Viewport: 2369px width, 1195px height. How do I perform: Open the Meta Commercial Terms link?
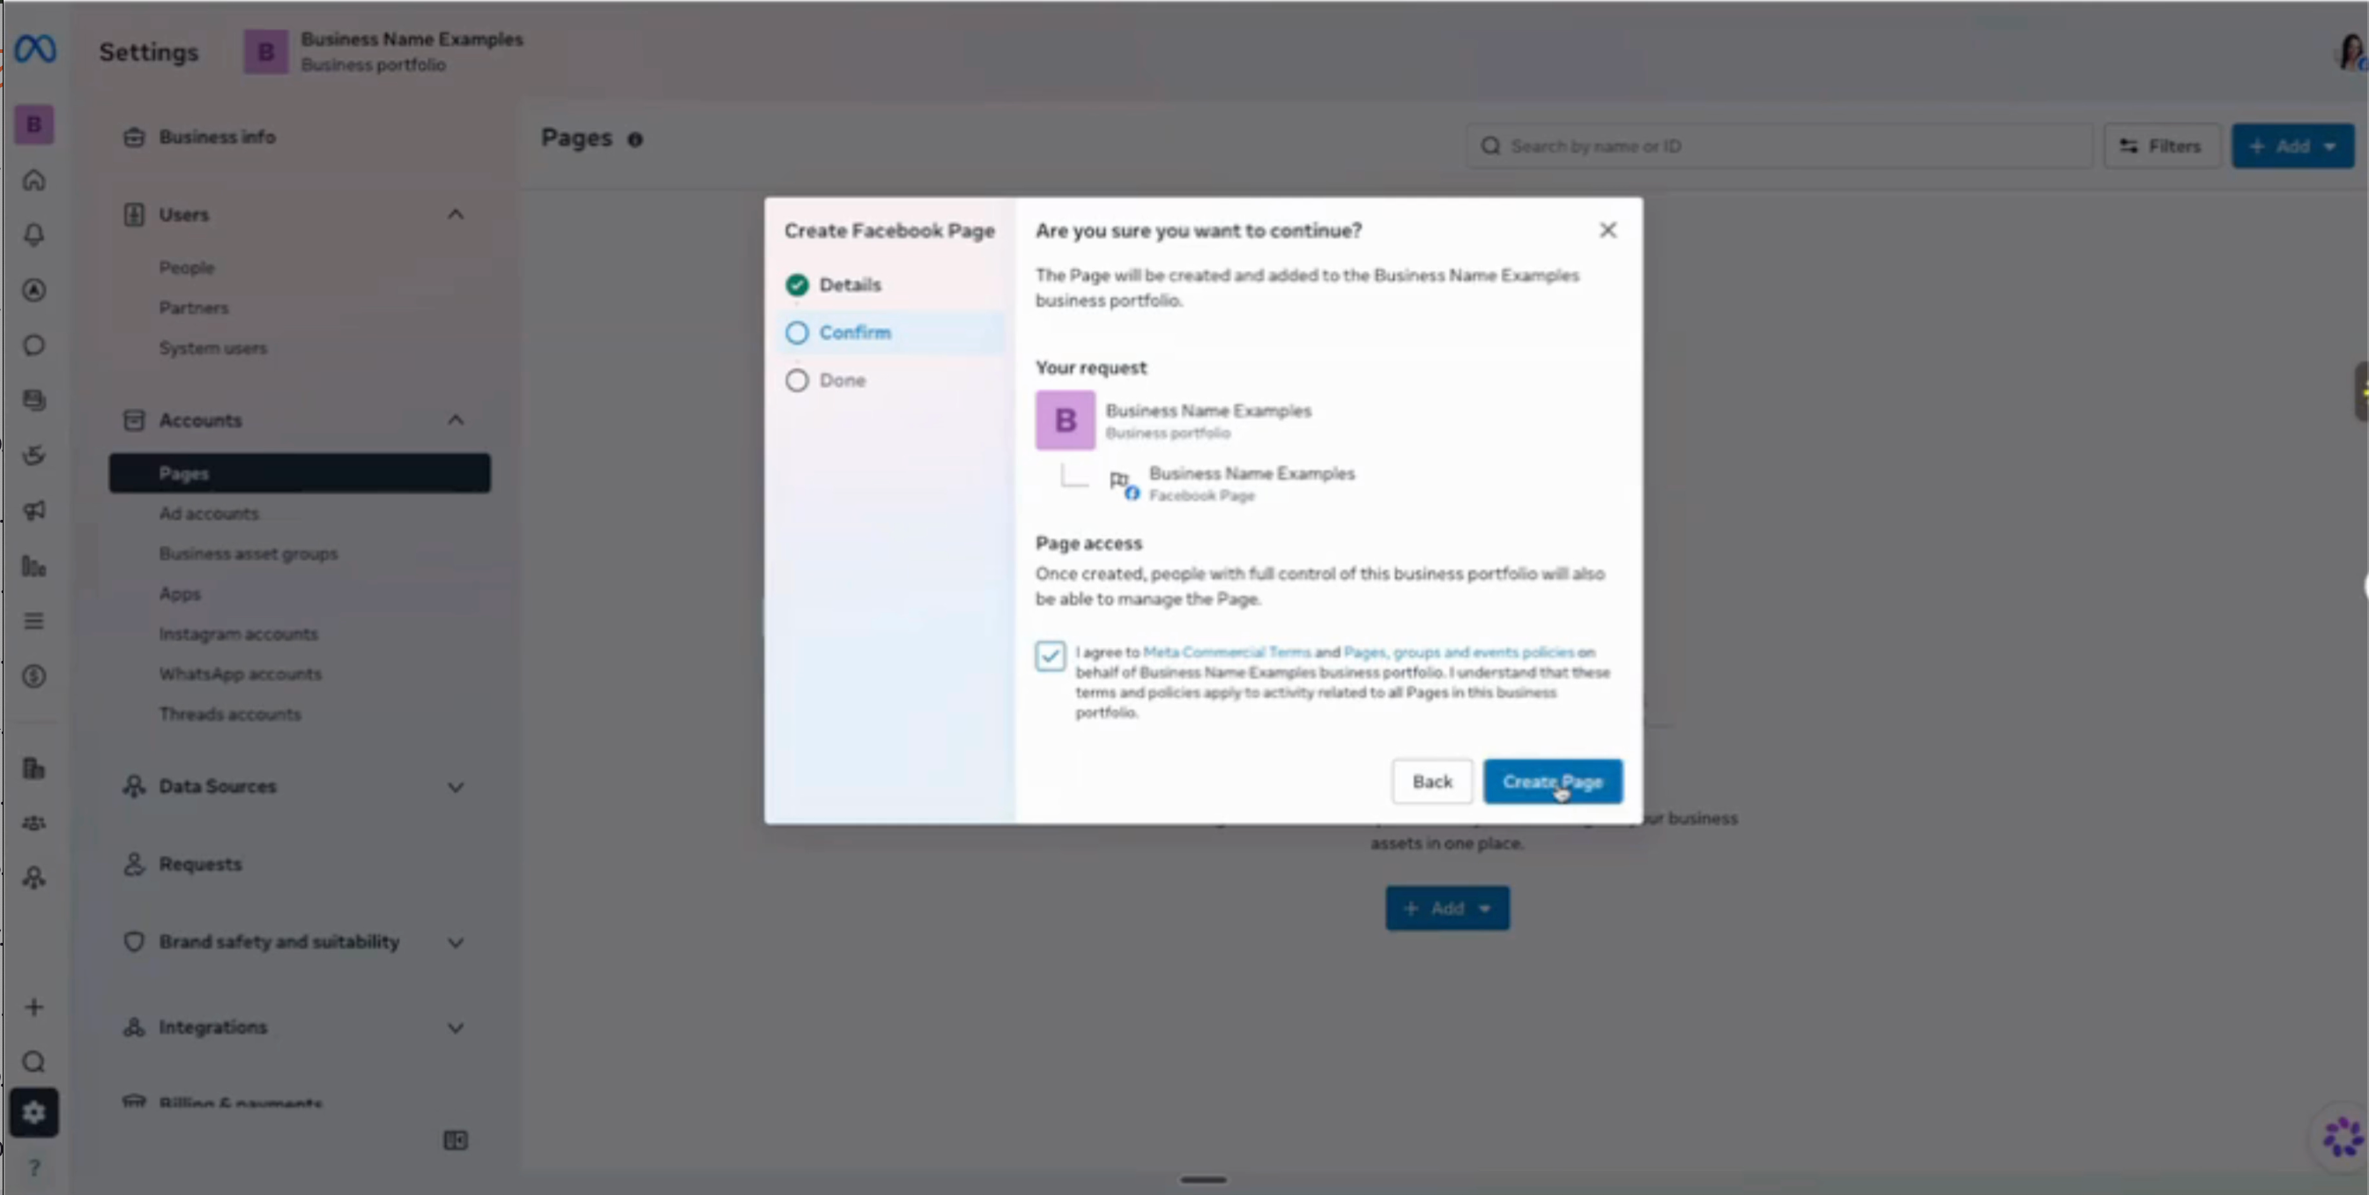click(x=1227, y=652)
